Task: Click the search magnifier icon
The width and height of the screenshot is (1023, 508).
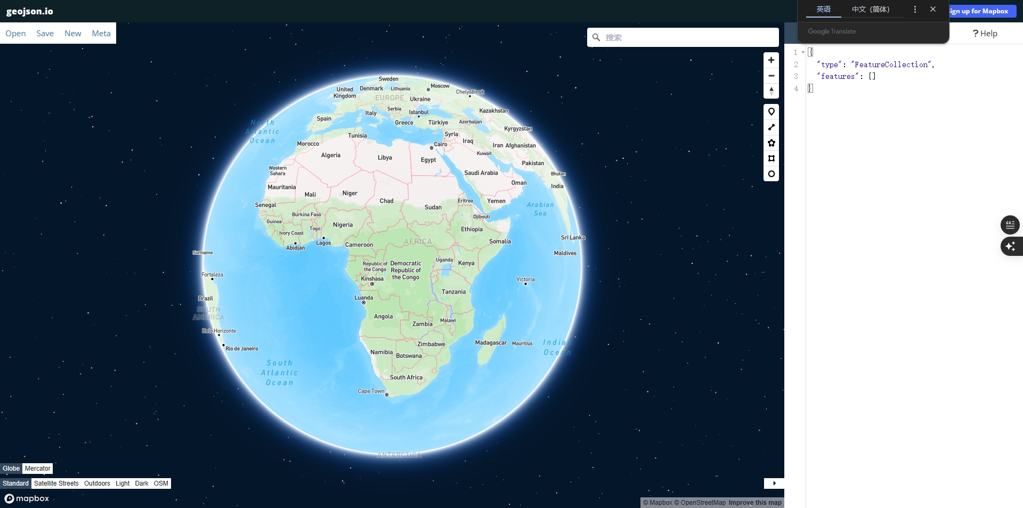Action: click(596, 37)
